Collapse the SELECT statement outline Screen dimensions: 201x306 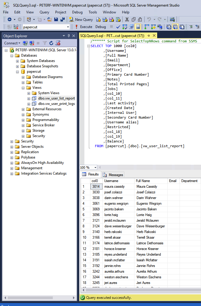tap(89, 46)
